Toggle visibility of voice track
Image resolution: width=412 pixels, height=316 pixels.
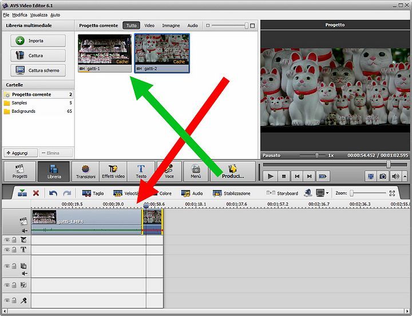[7, 300]
